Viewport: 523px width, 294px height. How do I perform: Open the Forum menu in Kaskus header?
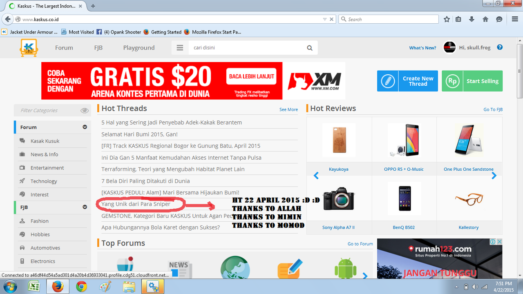(64, 48)
